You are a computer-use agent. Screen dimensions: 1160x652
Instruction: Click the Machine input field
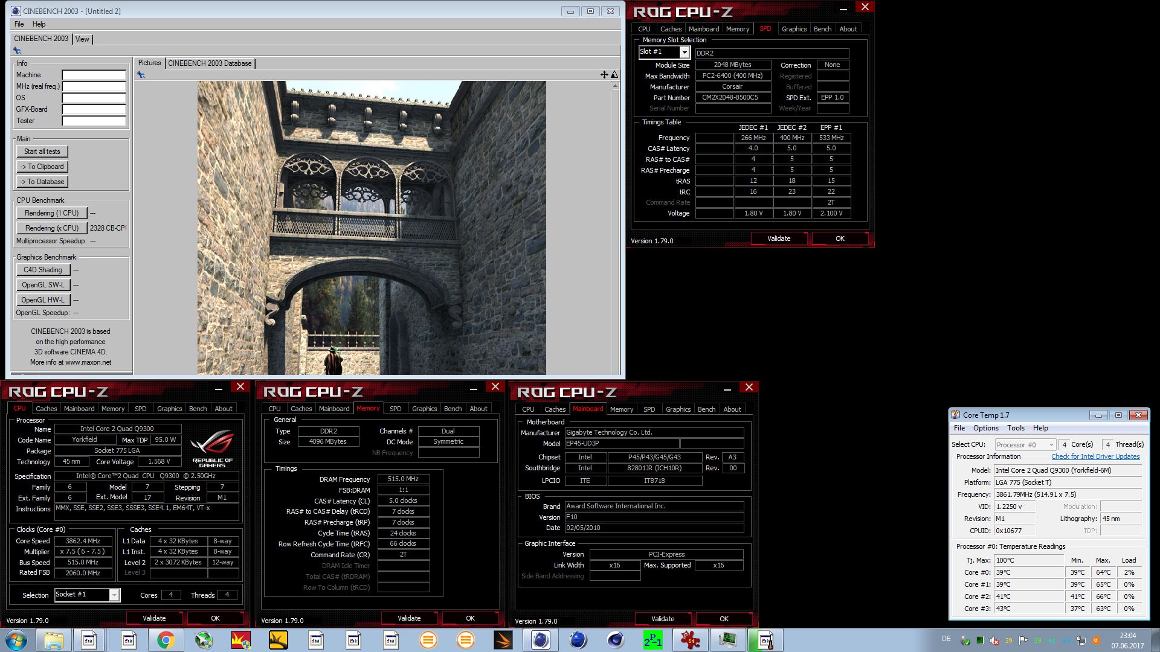(x=94, y=75)
